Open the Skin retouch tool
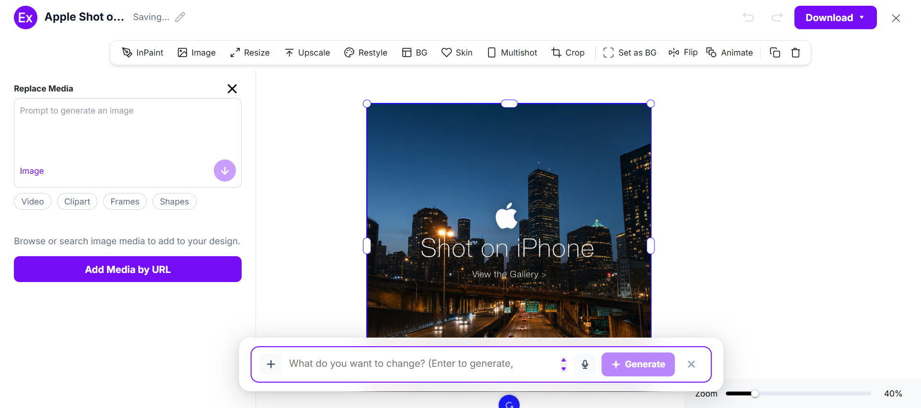921x408 pixels. tap(457, 53)
